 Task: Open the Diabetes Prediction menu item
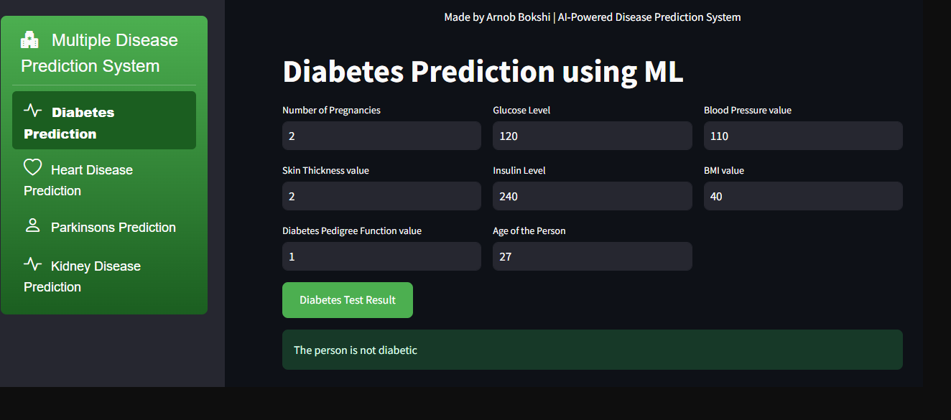(104, 121)
